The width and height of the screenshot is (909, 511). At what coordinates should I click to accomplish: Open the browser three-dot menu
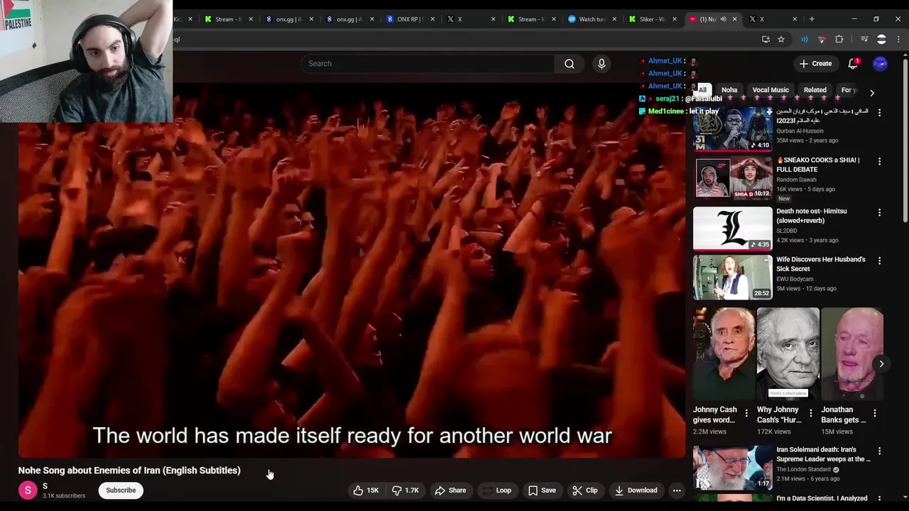pyautogui.click(x=898, y=40)
